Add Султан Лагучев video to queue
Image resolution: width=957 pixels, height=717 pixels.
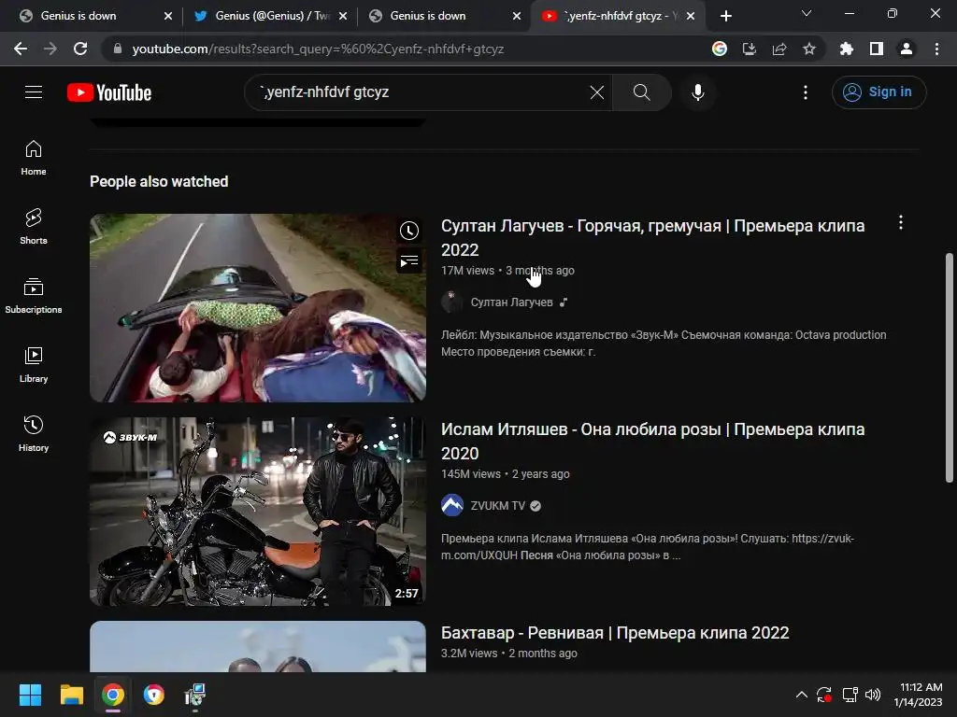409,261
